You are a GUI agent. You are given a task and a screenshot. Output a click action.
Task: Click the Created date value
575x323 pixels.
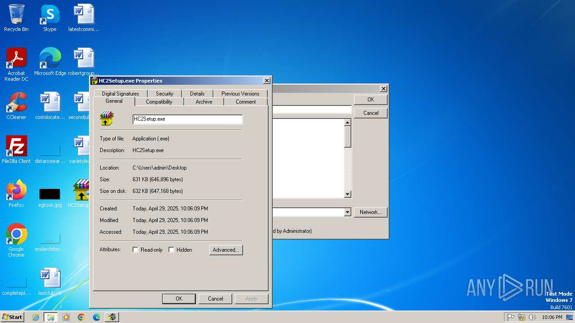click(170, 209)
